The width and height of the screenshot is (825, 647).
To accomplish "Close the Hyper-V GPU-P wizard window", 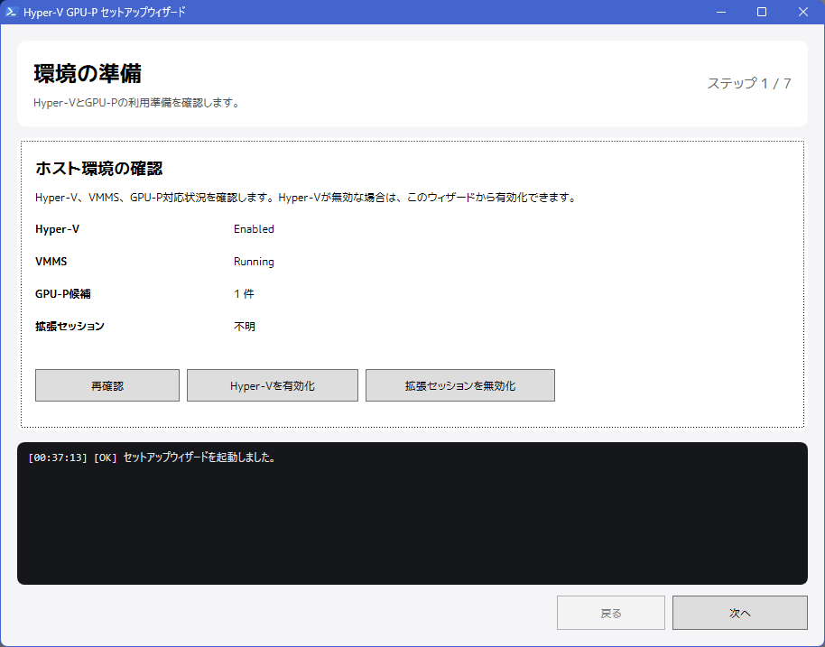I will pos(803,12).
